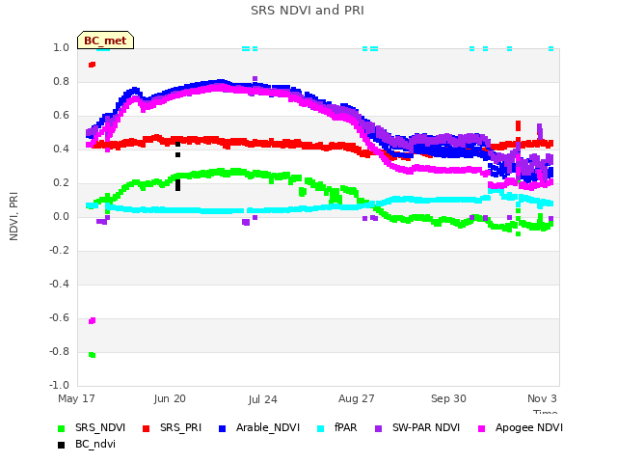617x463 pixels.
Task: Click the Aug 27 x-axis tick label
Action: 356,398
